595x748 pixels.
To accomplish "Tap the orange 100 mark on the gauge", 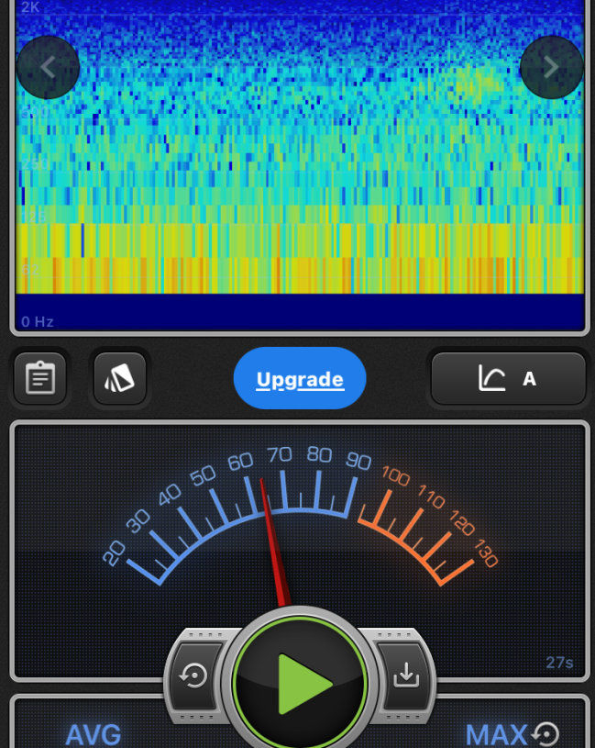I will pyautogui.click(x=395, y=476).
